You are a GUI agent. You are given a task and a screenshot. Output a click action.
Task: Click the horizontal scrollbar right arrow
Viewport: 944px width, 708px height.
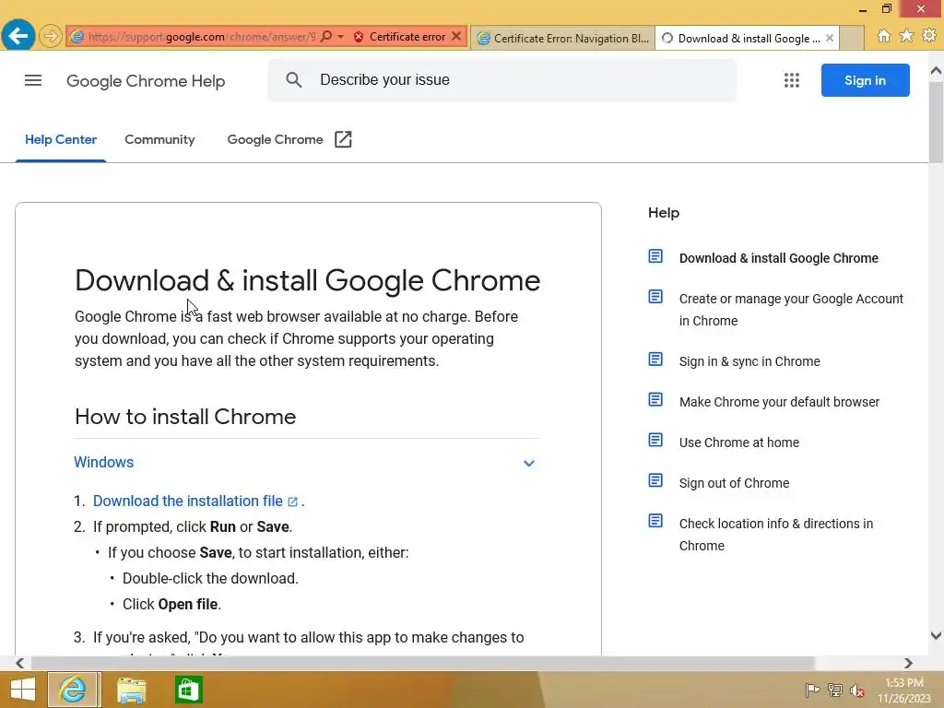pyautogui.click(x=908, y=663)
